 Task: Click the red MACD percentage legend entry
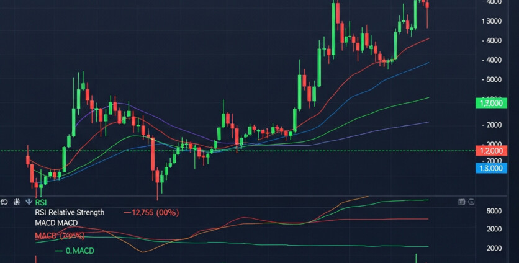click(60, 236)
